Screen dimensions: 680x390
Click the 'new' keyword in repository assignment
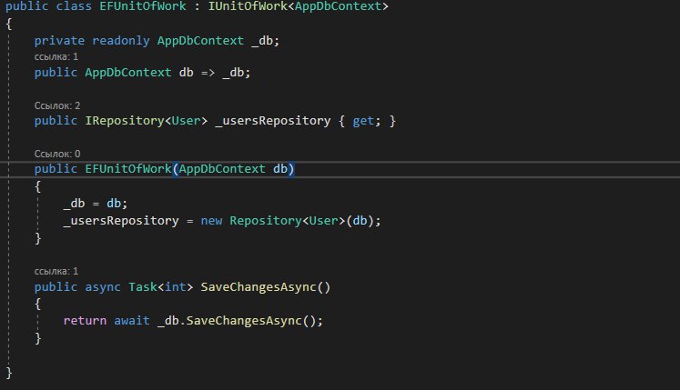[211, 221]
